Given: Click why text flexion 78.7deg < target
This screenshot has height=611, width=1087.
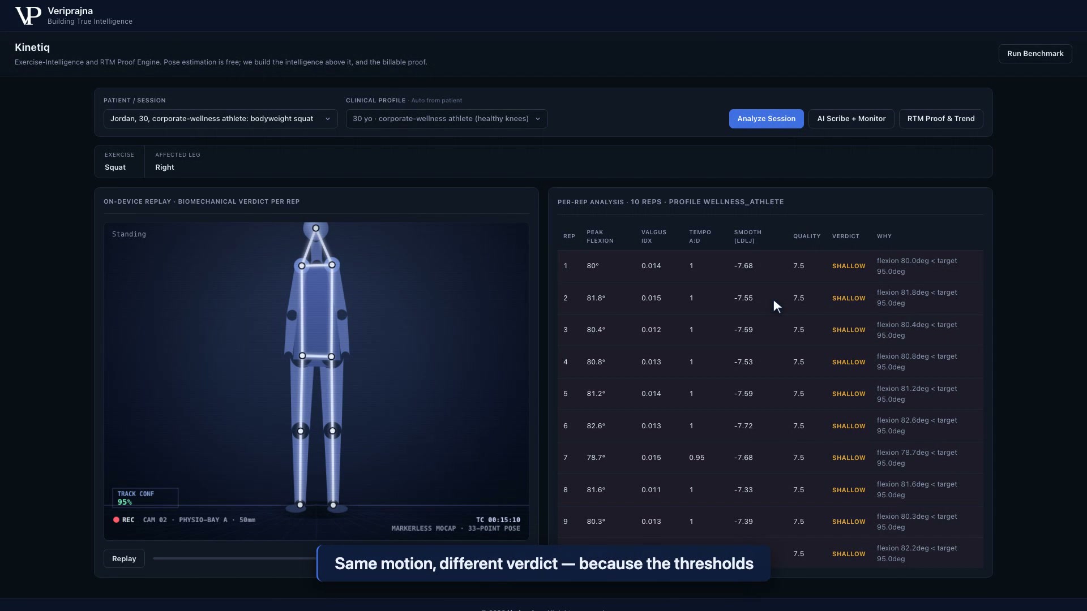Looking at the screenshot, I should [x=917, y=453].
